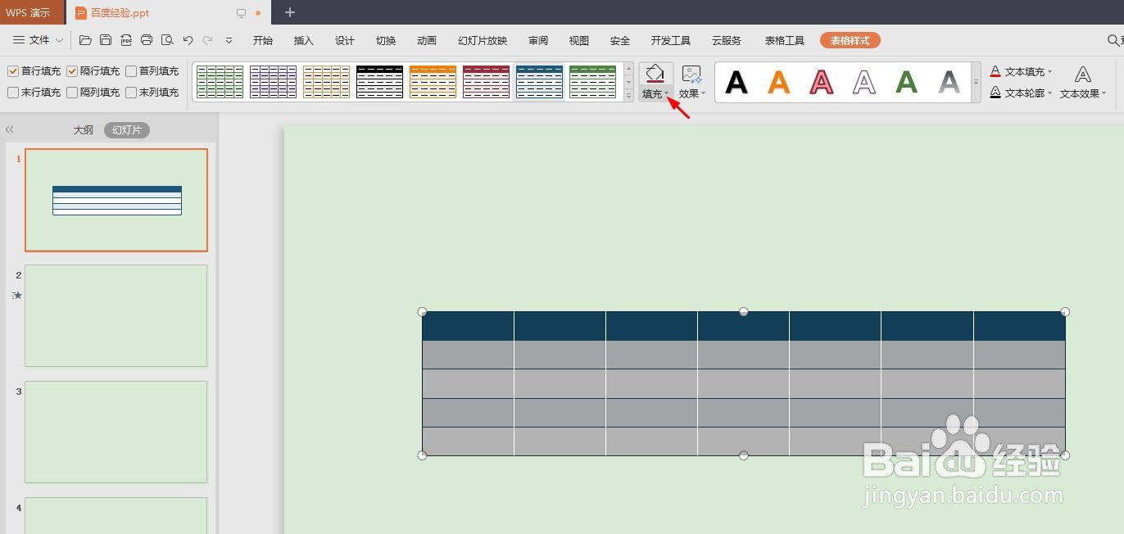Open file folder icon in quick toolbar
1124x534 pixels.
(85, 40)
